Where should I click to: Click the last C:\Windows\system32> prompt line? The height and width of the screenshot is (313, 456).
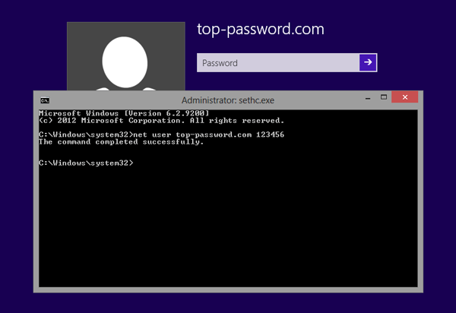point(86,163)
